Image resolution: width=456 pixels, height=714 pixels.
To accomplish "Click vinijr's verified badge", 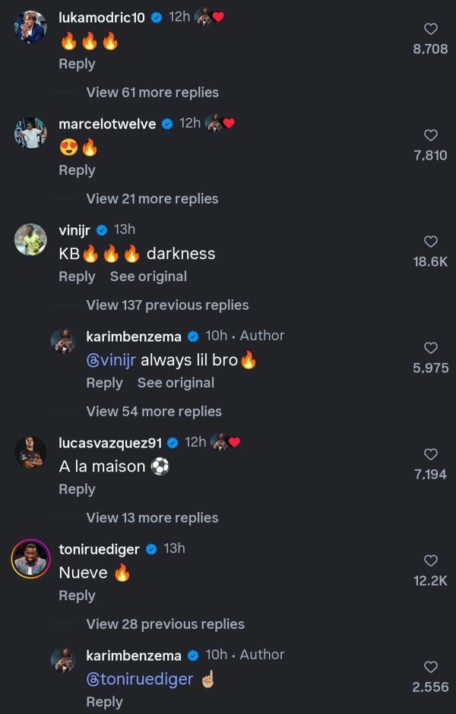I will 100,229.
